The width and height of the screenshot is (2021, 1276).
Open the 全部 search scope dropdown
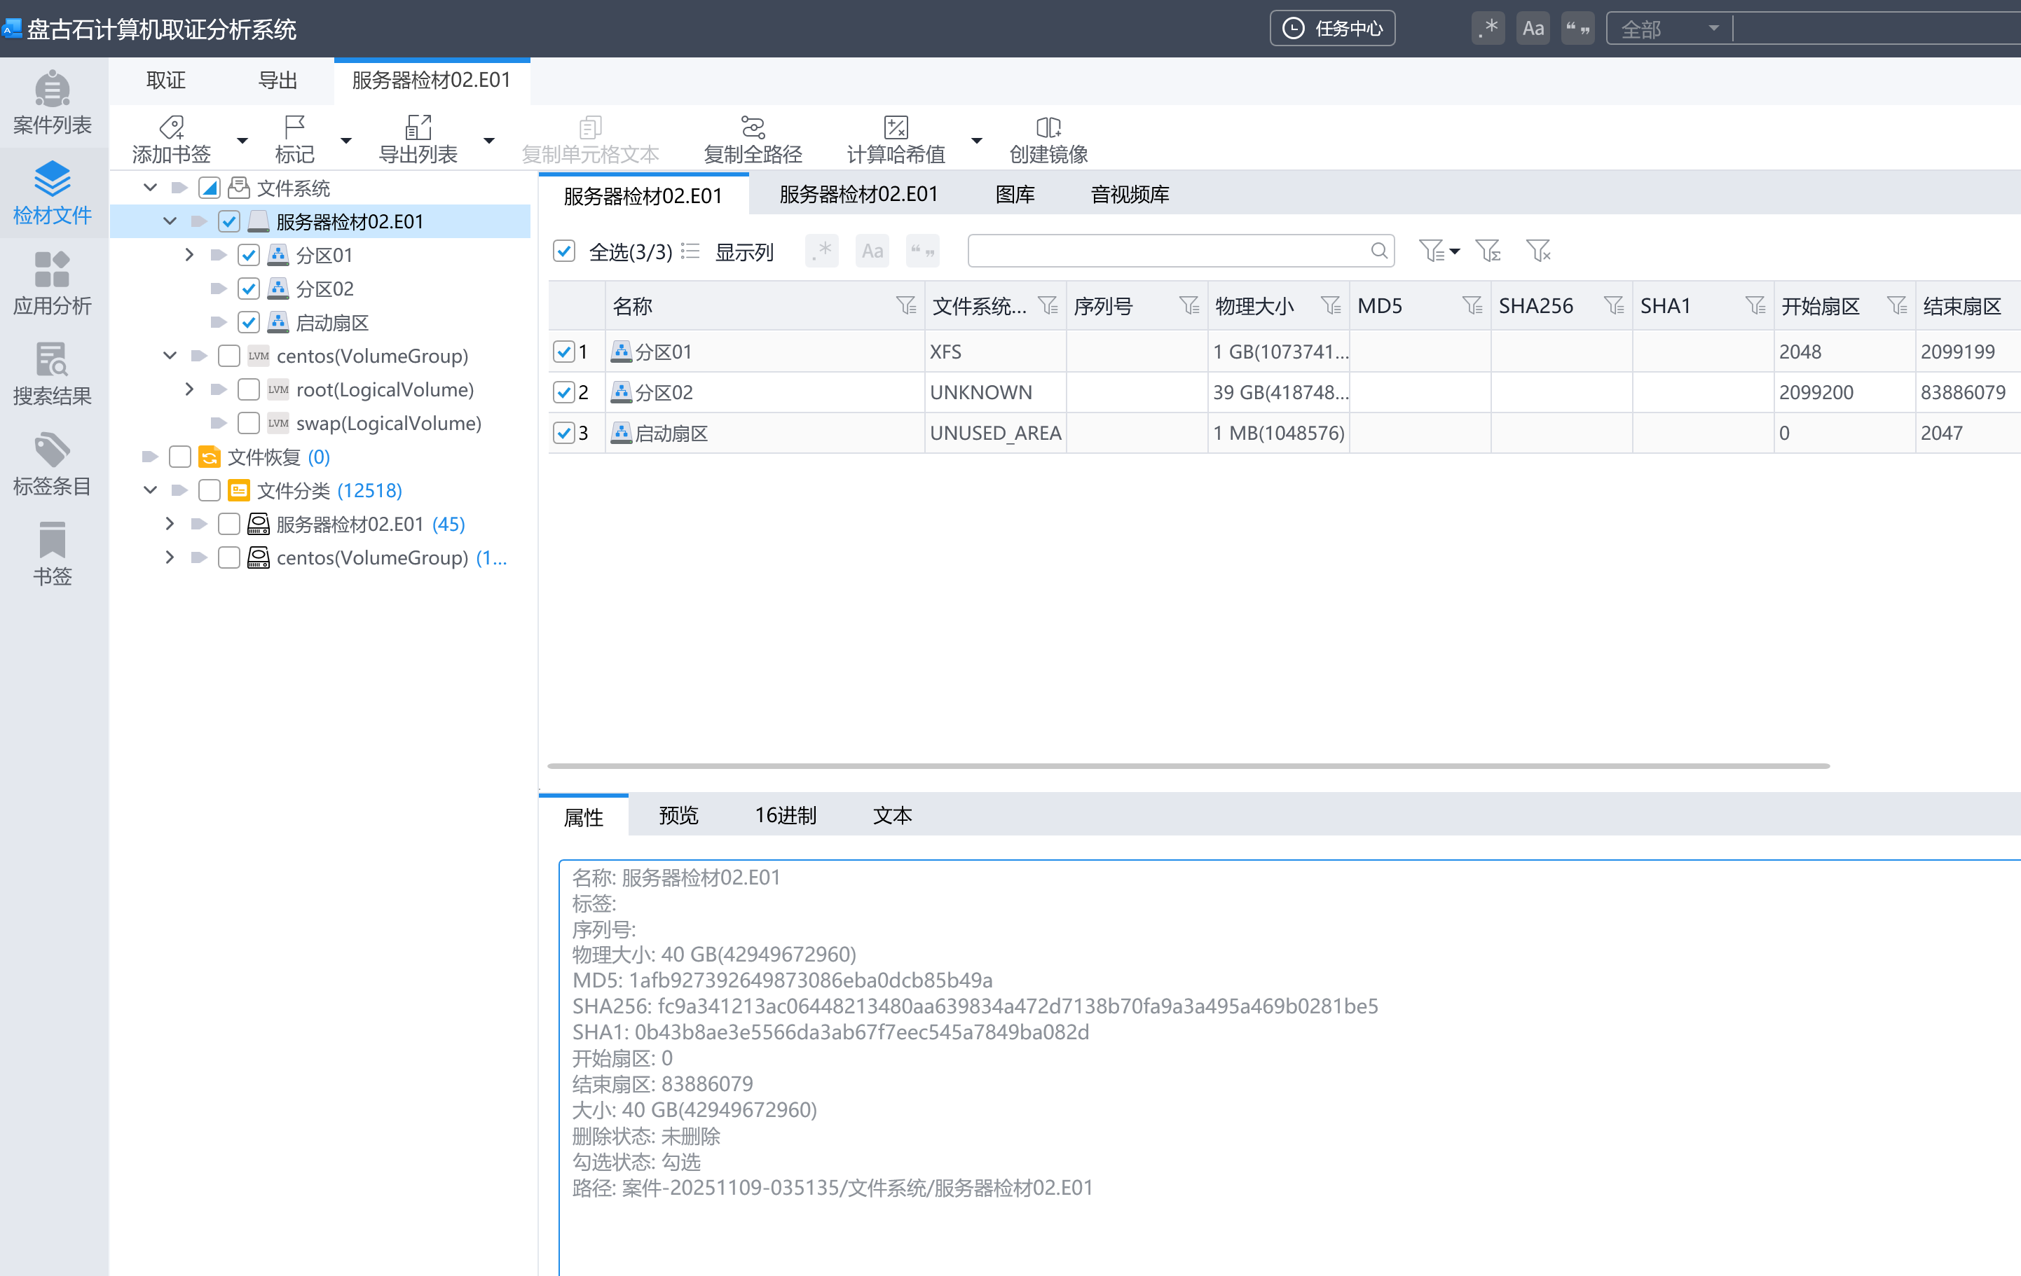point(1668,29)
